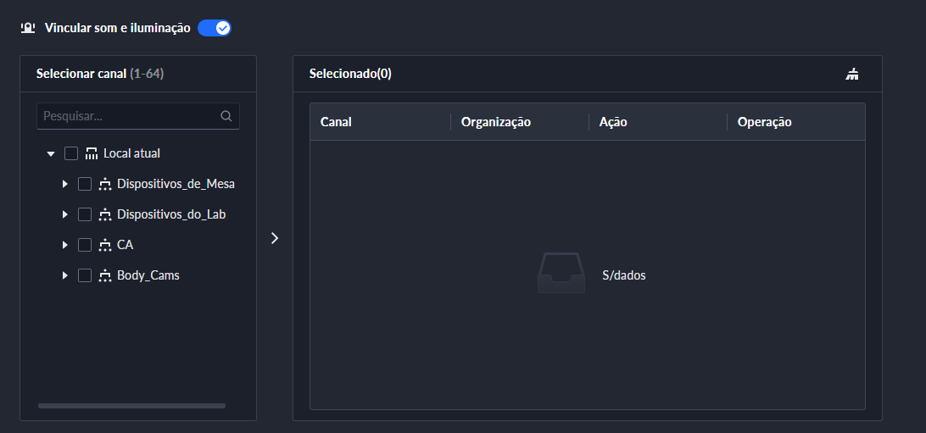
Task: Click the Canal column header
Action: [337, 122]
